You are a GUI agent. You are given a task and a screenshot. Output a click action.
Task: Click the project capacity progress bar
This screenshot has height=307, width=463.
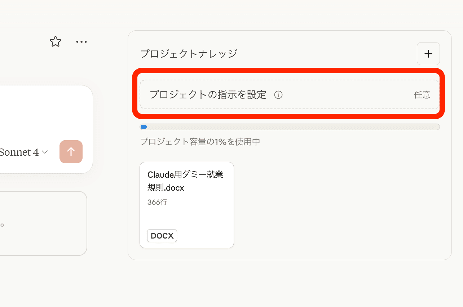(290, 127)
